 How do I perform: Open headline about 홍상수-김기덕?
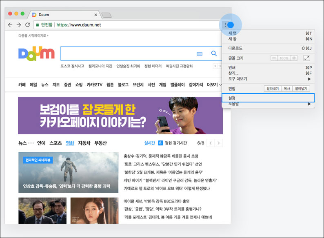click(161, 156)
